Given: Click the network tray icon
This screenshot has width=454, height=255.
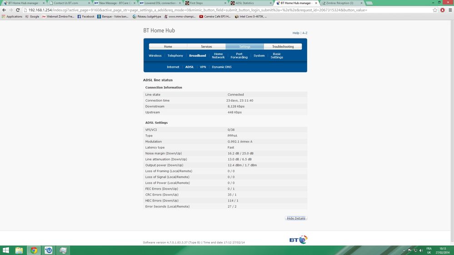Looking at the screenshot, I should 415,250.
